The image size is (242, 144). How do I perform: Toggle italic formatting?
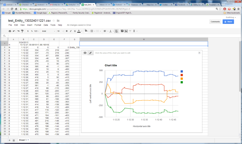click(x=71, y=31)
